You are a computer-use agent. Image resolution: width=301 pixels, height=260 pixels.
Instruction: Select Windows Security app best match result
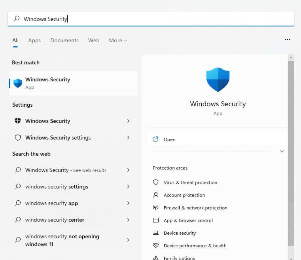[73, 83]
